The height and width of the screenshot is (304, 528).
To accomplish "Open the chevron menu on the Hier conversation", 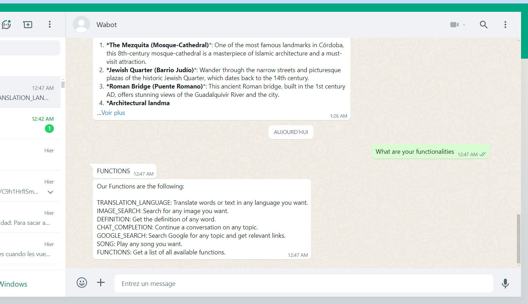I will pyautogui.click(x=50, y=192).
